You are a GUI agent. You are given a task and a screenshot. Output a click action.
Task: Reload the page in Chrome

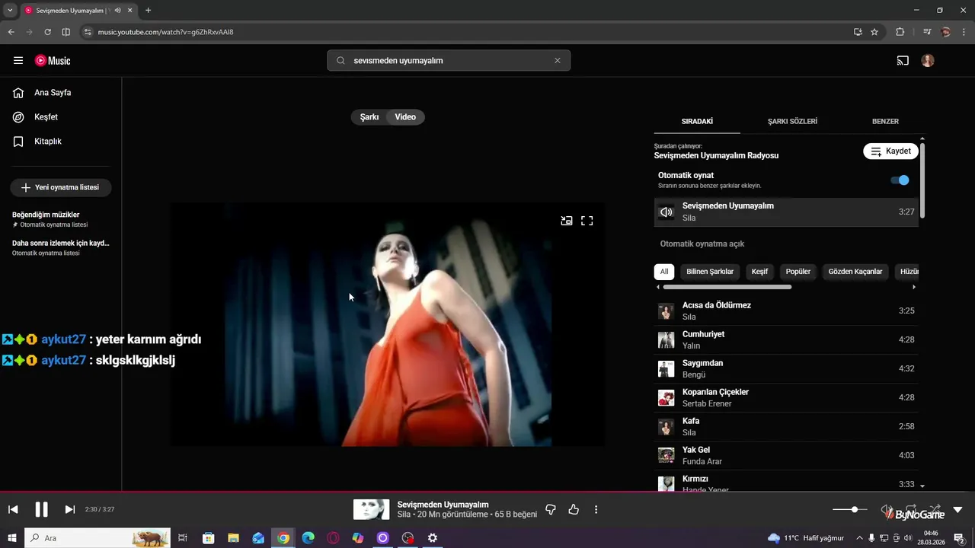[x=47, y=32]
